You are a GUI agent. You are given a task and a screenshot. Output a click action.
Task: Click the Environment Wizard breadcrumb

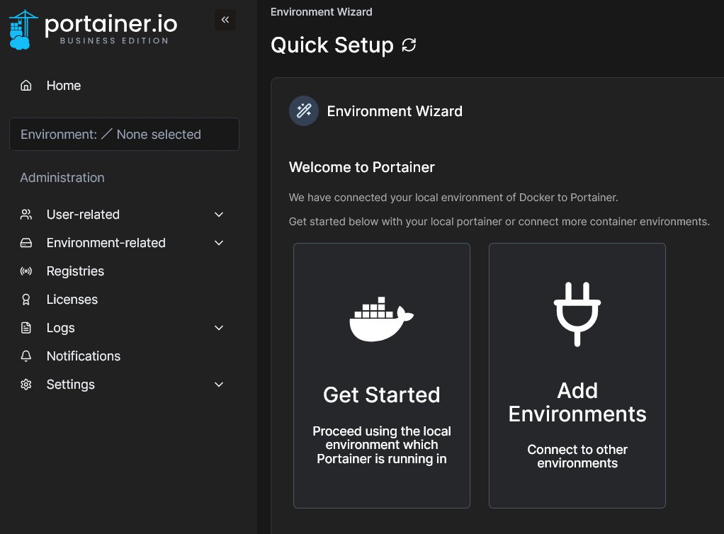click(322, 12)
